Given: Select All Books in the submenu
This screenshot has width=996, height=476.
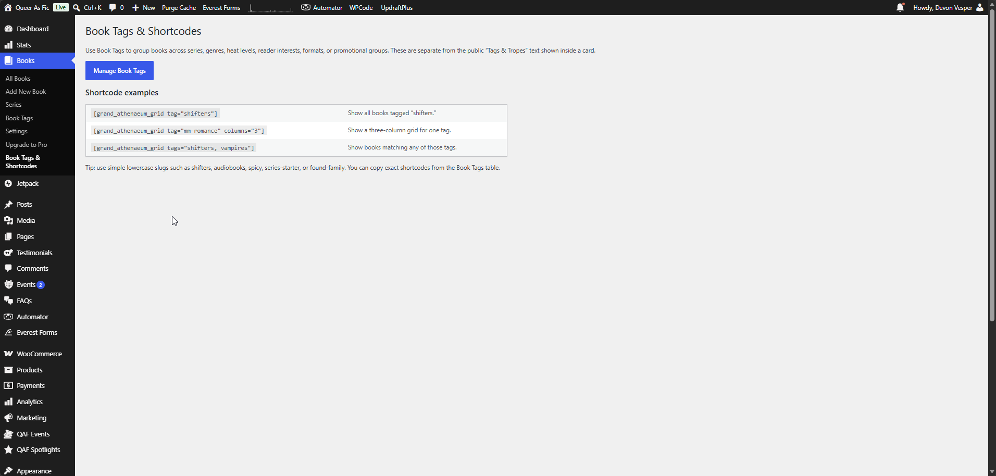Looking at the screenshot, I should [x=18, y=79].
